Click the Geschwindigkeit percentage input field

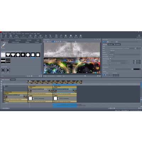(x=112, y=57)
